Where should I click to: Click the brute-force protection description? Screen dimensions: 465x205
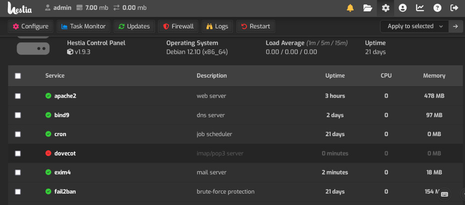coord(225,192)
